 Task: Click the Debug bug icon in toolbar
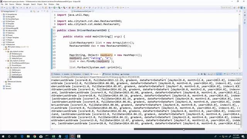click(50, 8)
